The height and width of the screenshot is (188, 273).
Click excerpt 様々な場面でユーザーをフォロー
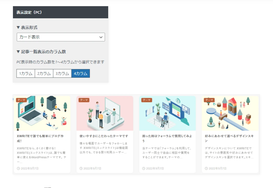pos(104,148)
